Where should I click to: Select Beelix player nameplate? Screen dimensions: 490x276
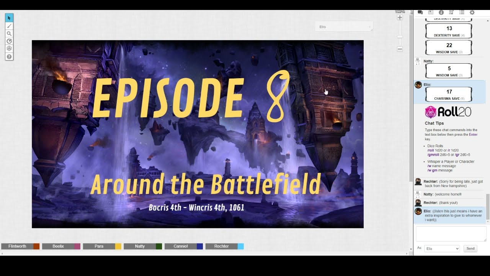[x=58, y=246]
